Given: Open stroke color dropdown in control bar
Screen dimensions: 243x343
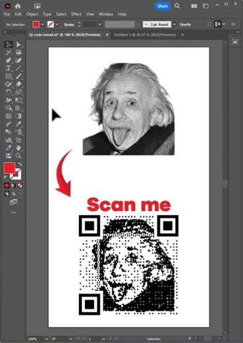Looking at the screenshot, I should click(x=57, y=24).
